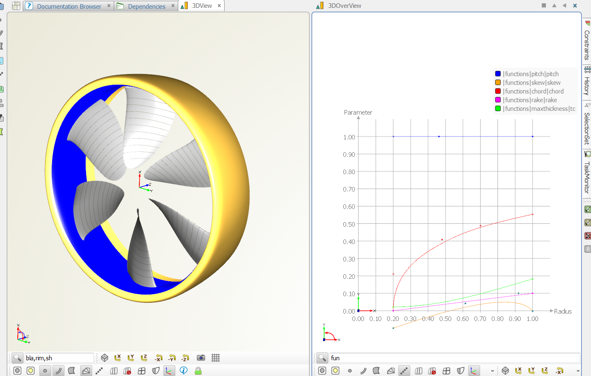The height and width of the screenshot is (376, 591).
Task: Set 3DView to look along Y axis
Action: click(131, 358)
